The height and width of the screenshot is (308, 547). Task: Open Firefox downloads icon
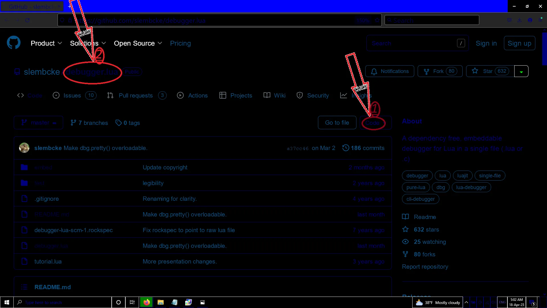click(520, 20)
